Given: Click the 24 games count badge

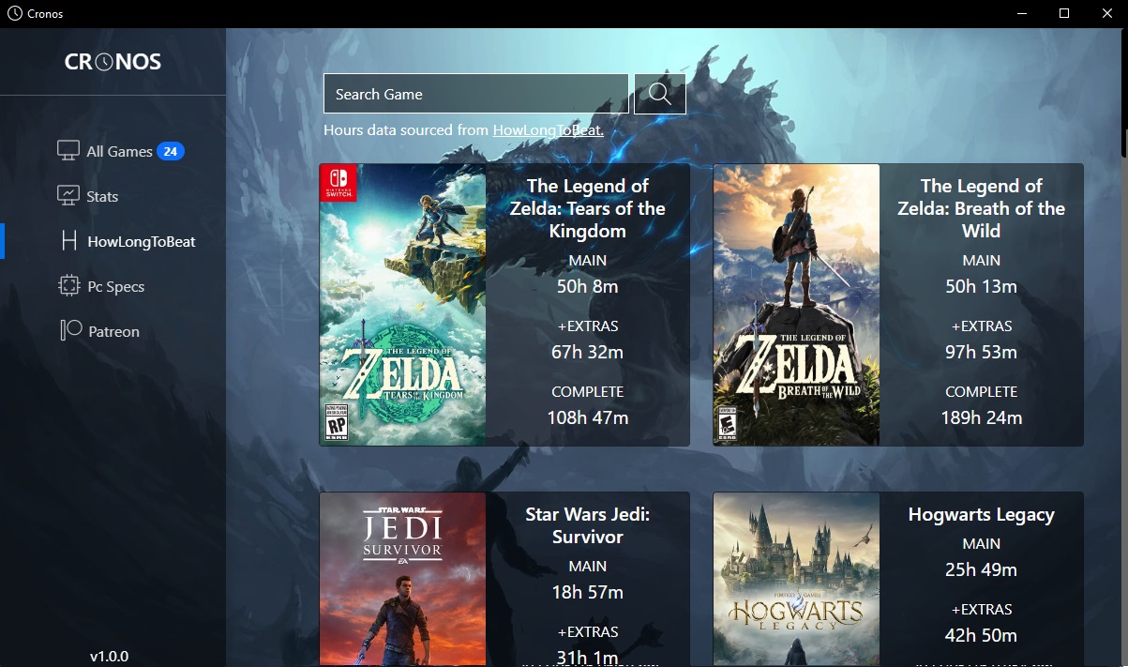Looking at the screenshot, I should click(170, 151).
